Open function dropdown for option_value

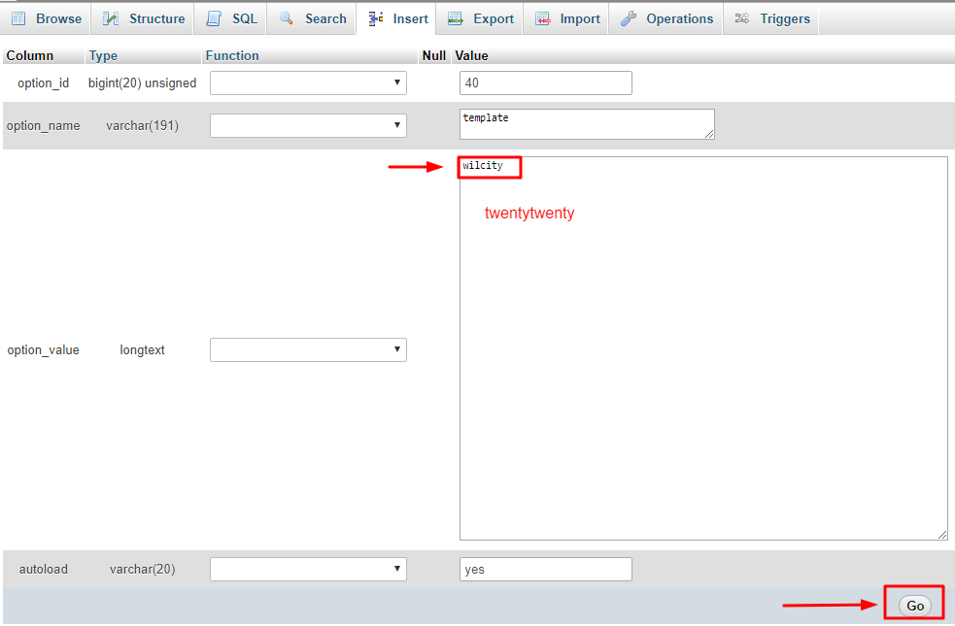coord(308,349)
